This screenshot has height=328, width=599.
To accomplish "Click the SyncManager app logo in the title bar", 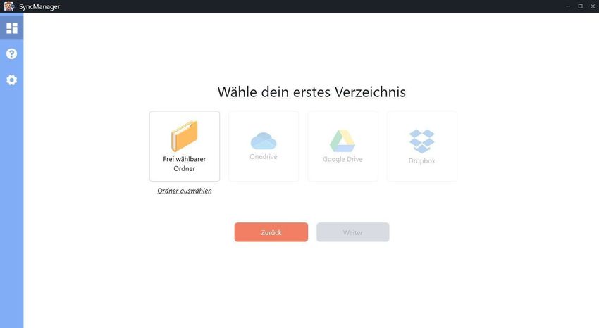I will (8, 6).
